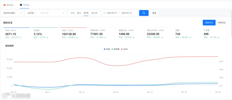
Task: Select the 利润率 metric card
Action: pos(45,34)
